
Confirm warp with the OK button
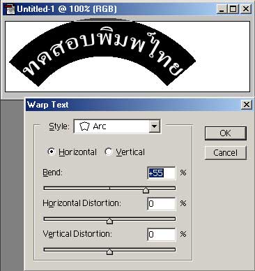pos(225,133)
